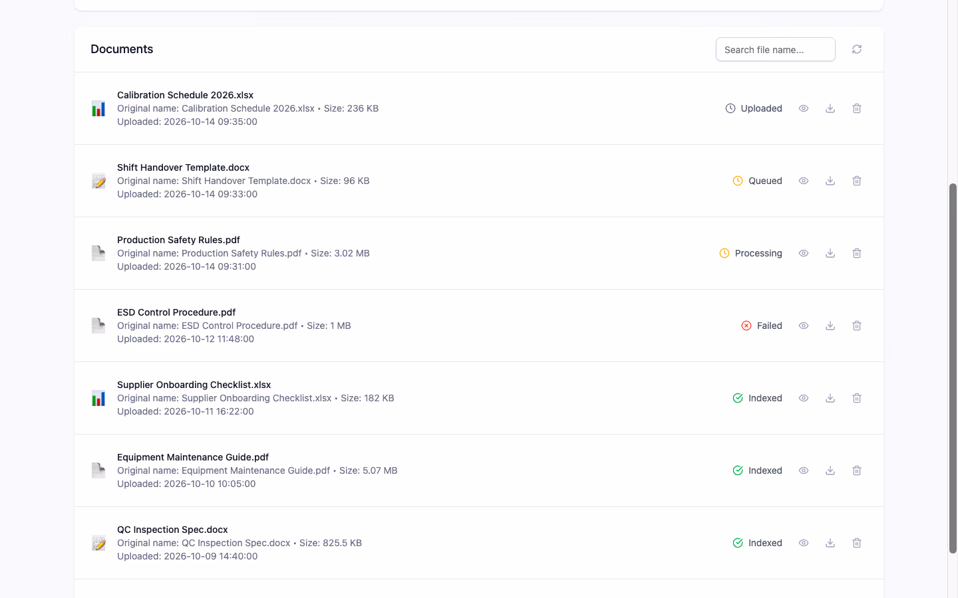
Task: Select the Supplier Onboarding Checklist.xlsx title
Action: point(194,385)
